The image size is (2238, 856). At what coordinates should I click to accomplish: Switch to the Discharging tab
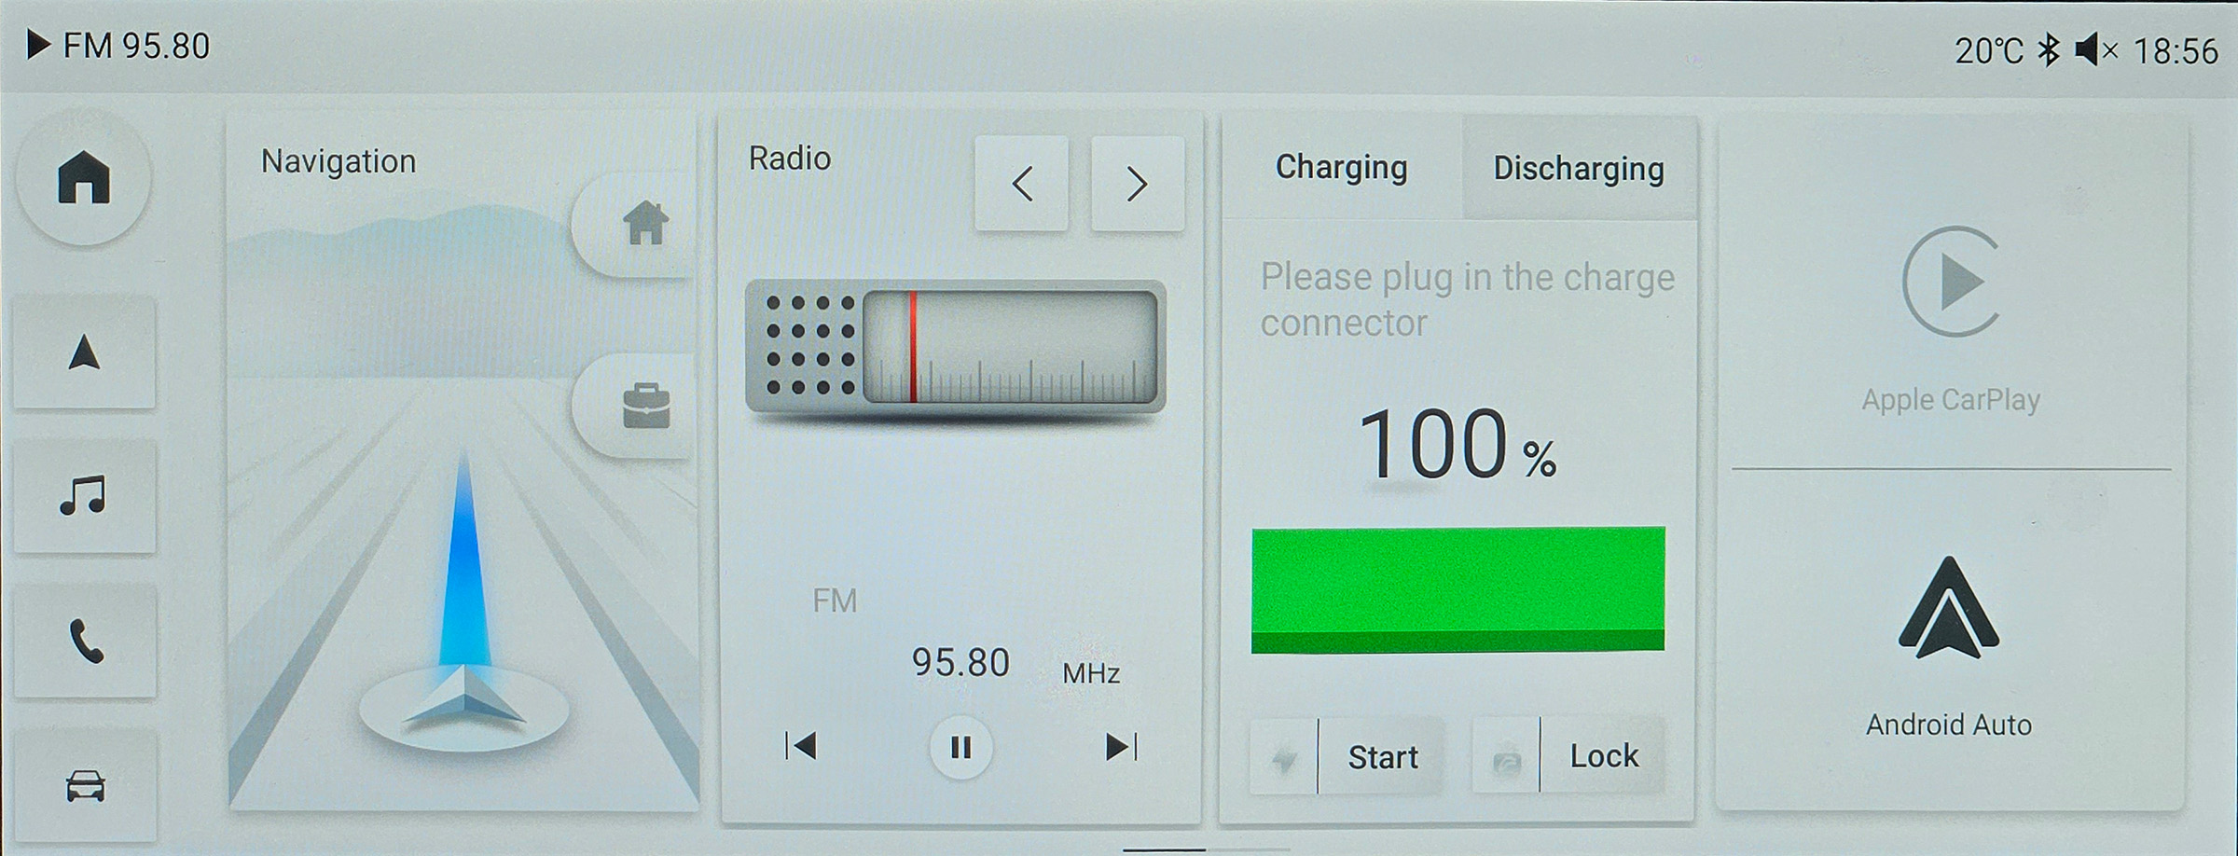(1579, 169)
